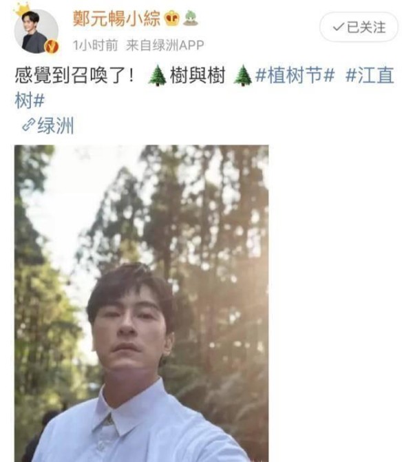Tap the orange V verification badge
This screenshot has height=462, width=413.
(x=51, y=47)
